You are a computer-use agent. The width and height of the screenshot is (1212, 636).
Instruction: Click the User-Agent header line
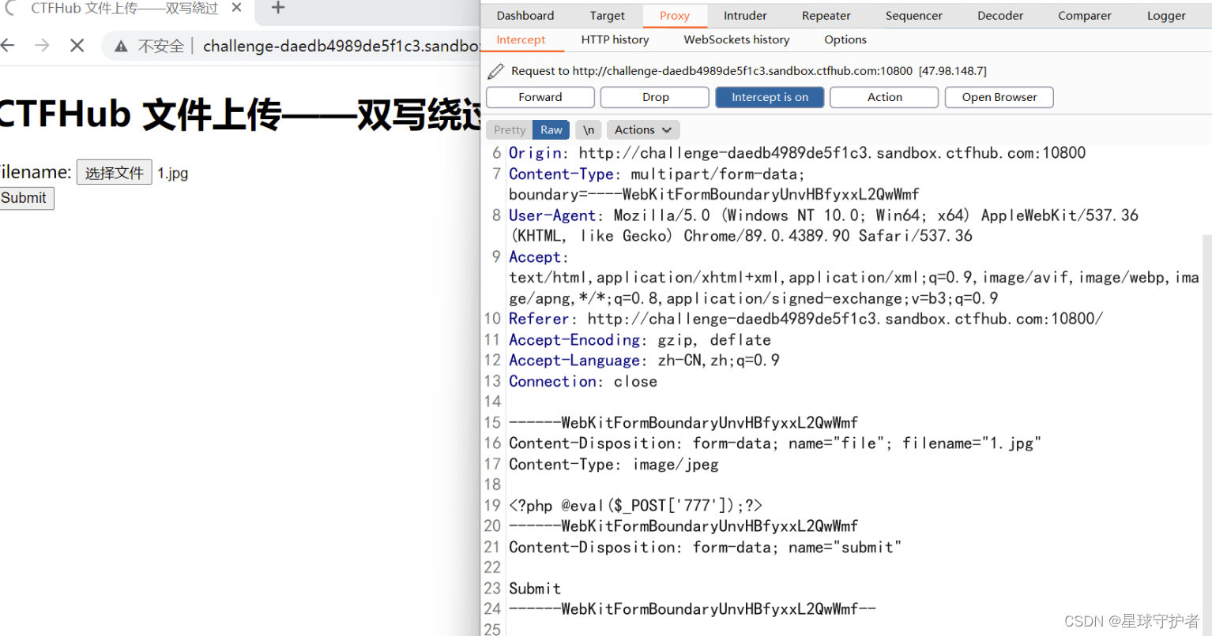(x=823, y=226)
